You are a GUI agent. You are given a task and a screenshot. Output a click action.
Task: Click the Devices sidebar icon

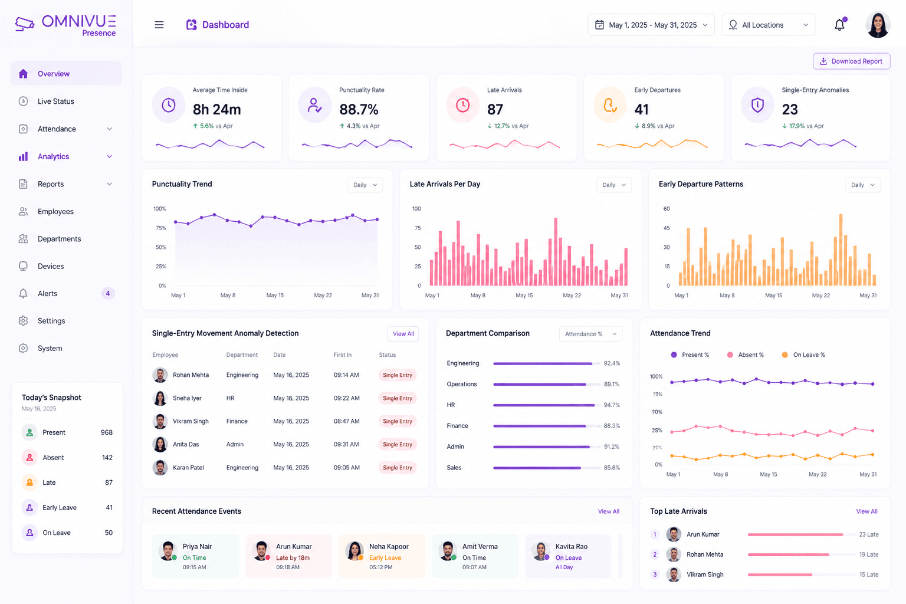coord(23,266)
